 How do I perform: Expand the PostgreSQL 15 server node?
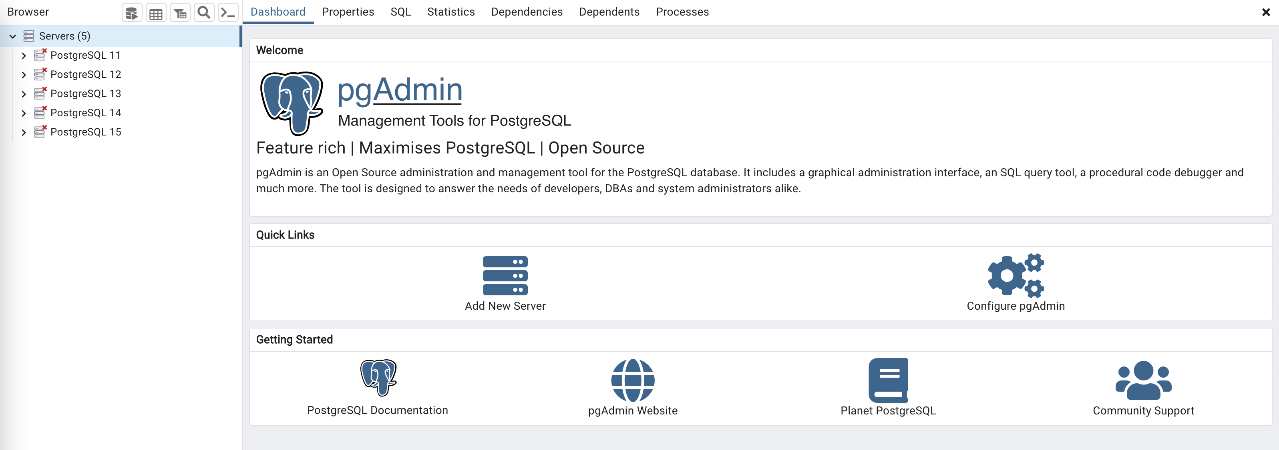23,132
